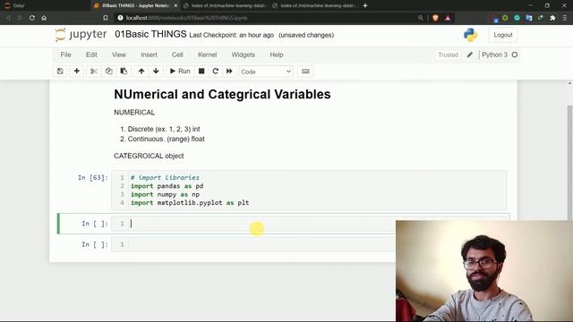Bookmark this page with the bookmark icon
The height and width of the screenshot is (322, 573).
(x=106, y=18)
